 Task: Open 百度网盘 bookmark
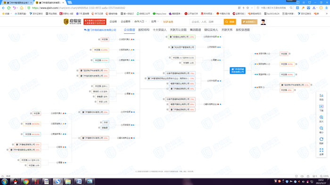[x=20, y=14]
